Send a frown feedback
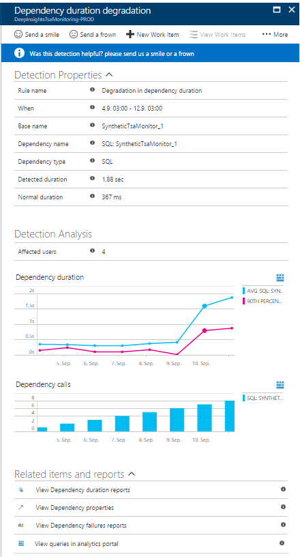Image resolution: width=300 pixels, height=557 pixels. click(92, 34)
